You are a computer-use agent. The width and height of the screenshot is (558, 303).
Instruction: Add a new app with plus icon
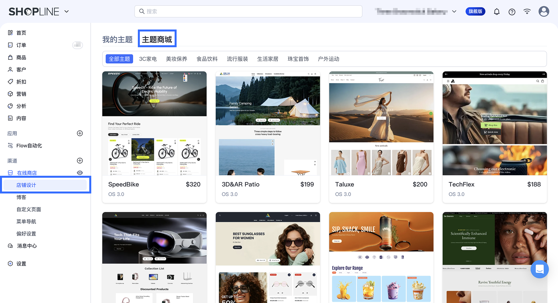tap(80, 133)
